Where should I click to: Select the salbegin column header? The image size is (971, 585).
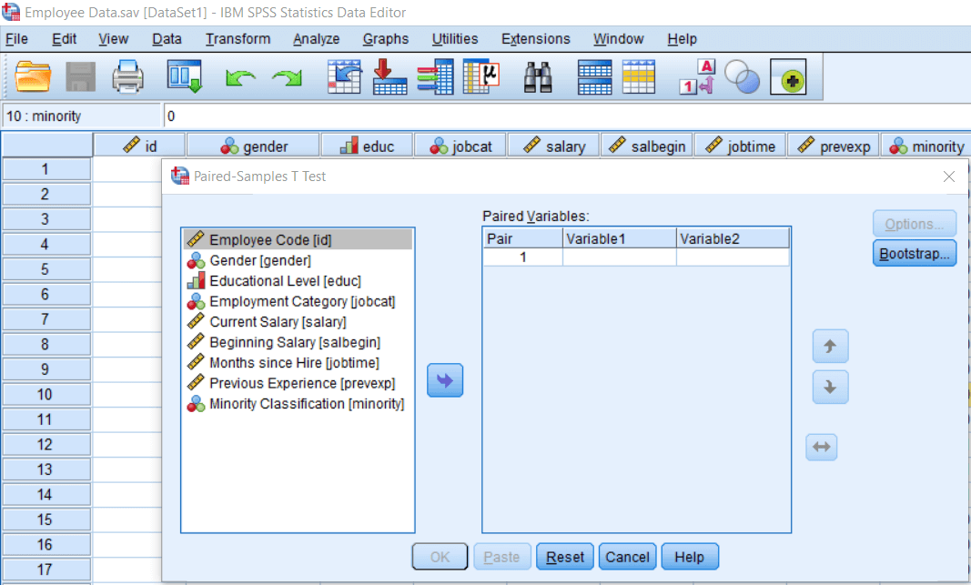click(646, 146)
